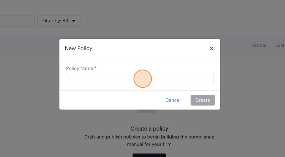Screen dimensions: 285x157
Task: Click the grey illustration peeking below the dialog
Action: point(147,111)
